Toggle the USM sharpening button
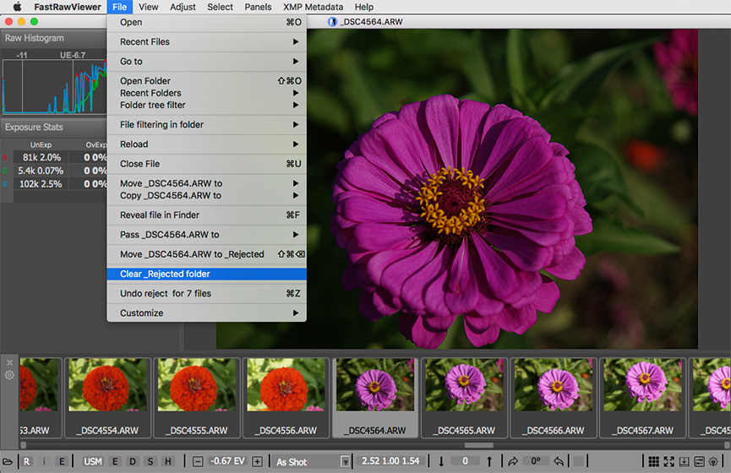 tap(92, 462)
